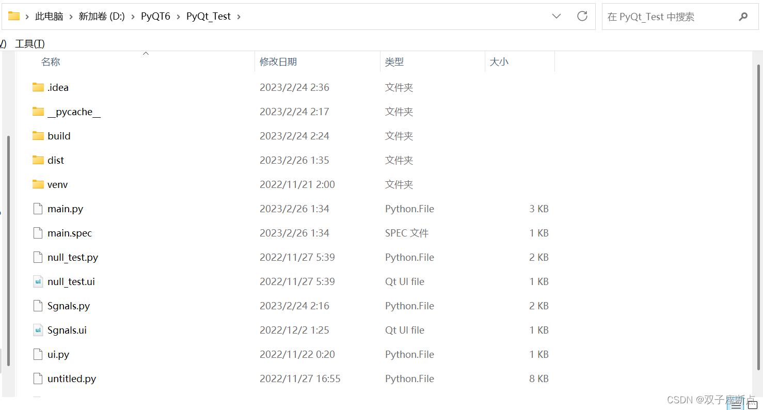Navigate to PyQT6 in breadcrumb
This screenshot has height=410, width=763.
click(155, 17)
